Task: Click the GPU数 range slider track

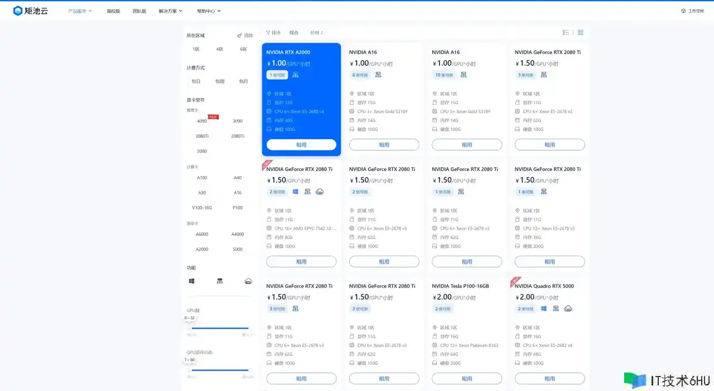Action: 220,328
